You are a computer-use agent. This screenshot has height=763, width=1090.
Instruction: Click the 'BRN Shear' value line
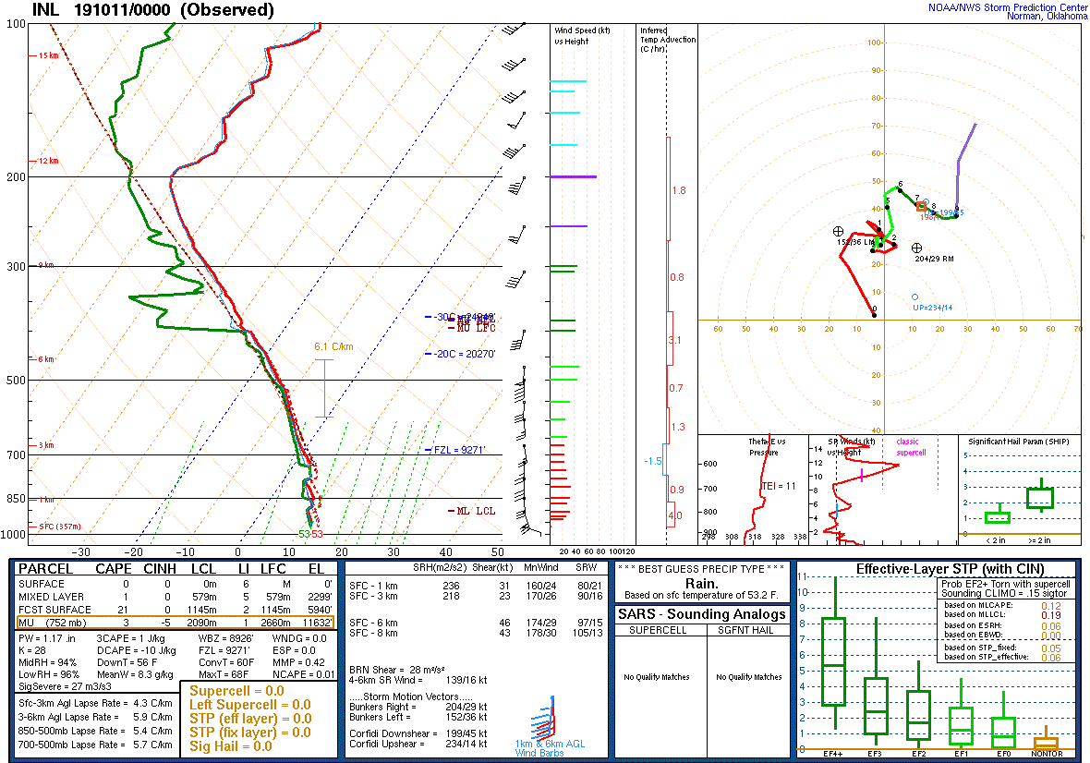coord(396,670)
